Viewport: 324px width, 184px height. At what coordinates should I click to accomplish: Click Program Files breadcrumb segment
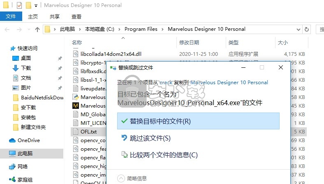click(141, 29)
